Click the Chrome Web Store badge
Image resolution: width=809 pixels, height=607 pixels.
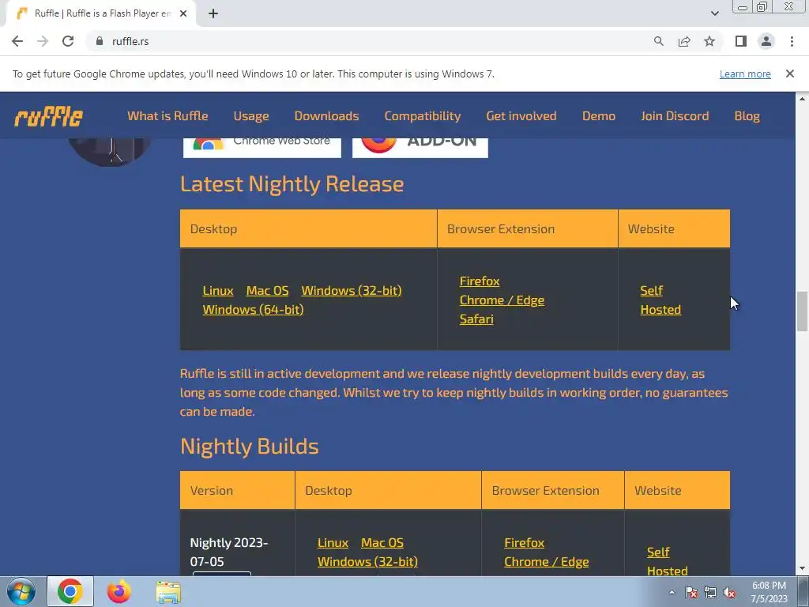(x=262, y=148)
